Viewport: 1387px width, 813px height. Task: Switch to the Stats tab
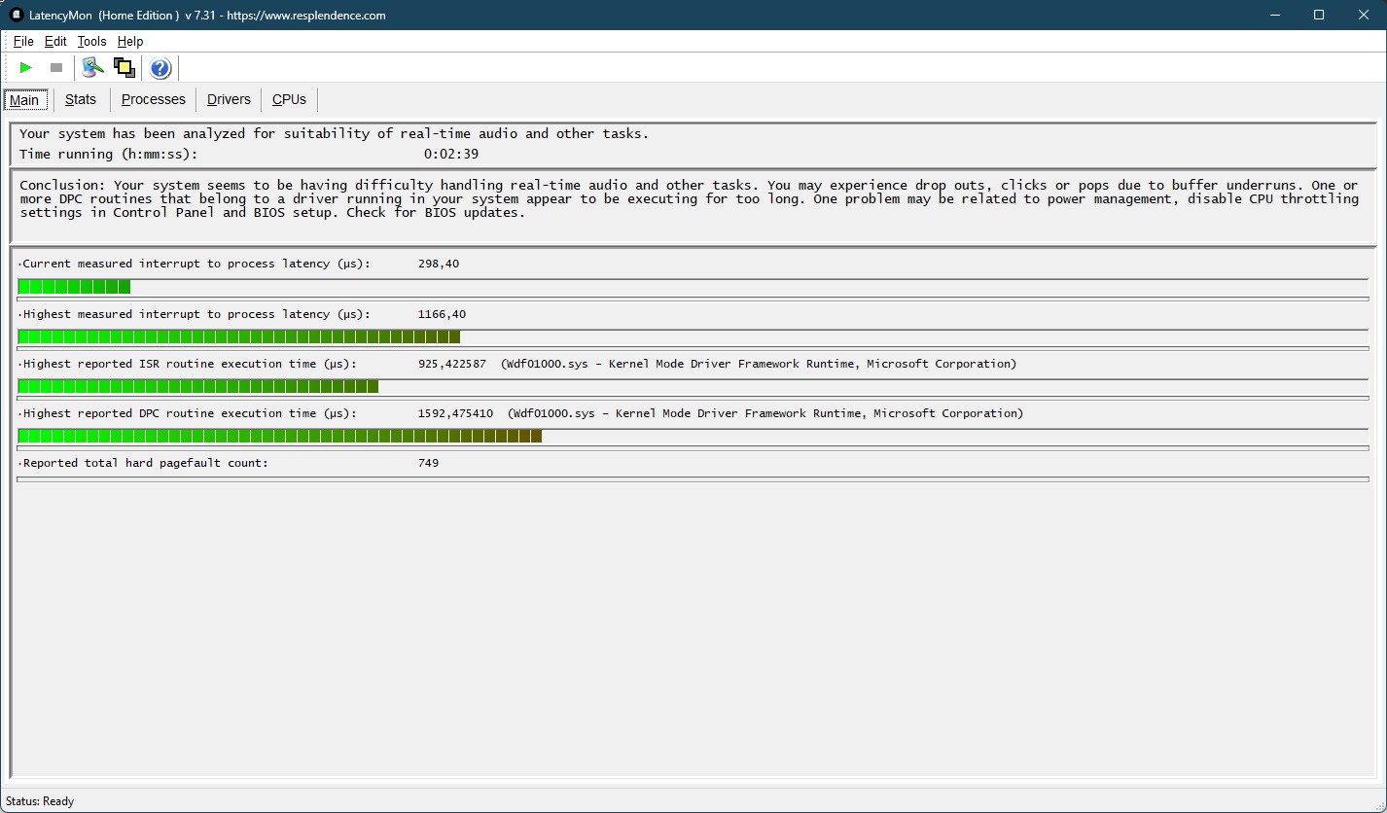81,99
